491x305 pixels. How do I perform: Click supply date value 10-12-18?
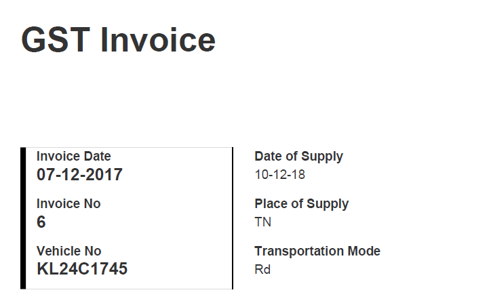coord(280,175)
